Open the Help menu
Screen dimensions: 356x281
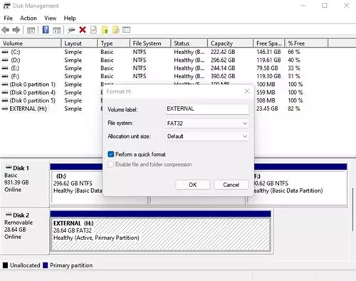click(x=70, y=18)
